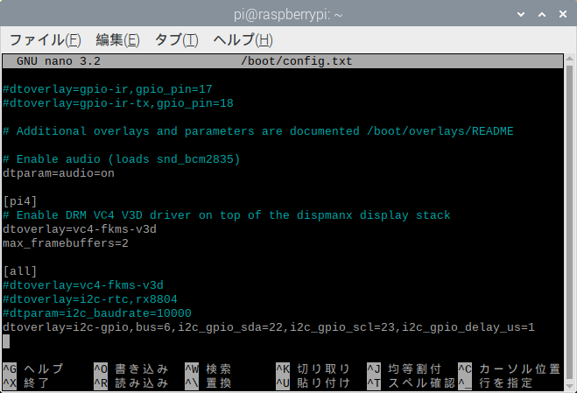Click the ^X 終了 shortcut
577x393 pixels.
[25, 383]
